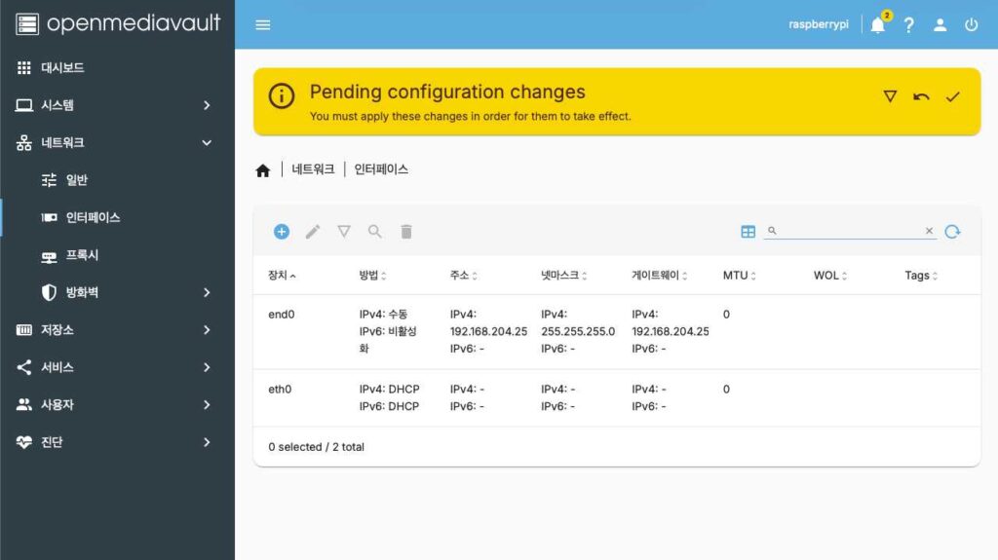Open the notifications bell

[x=878, y=24]
